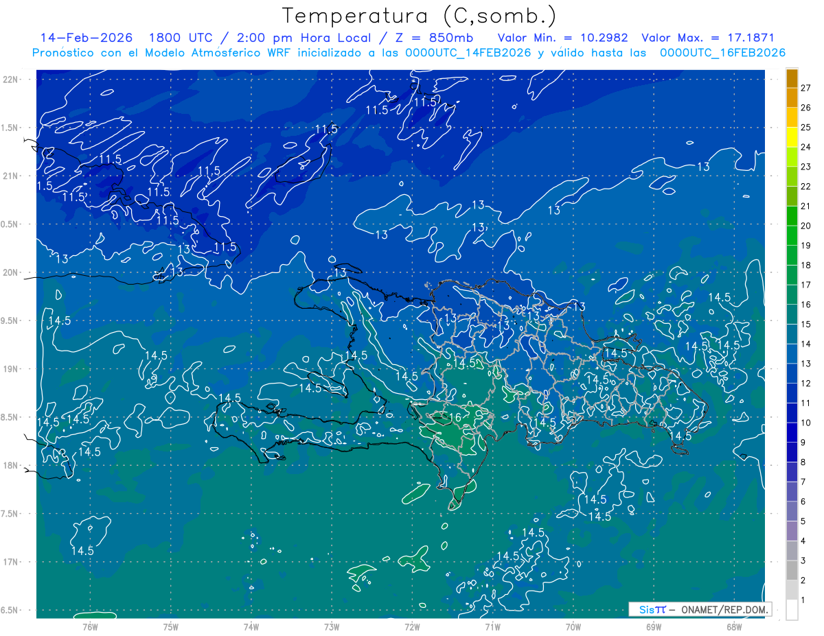Select the white swatch at the color scale bottom

[792, 609]
